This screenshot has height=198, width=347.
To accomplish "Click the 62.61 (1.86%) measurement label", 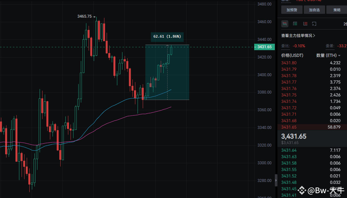I will pyautogui.click(x=167, y=37).
